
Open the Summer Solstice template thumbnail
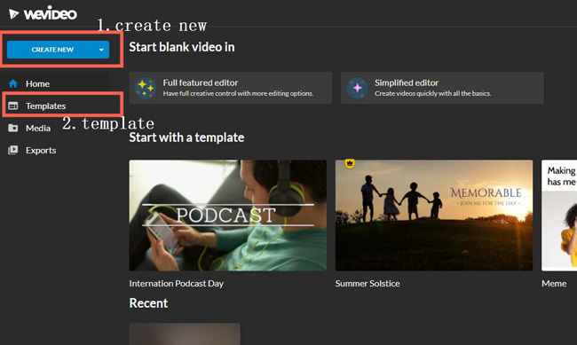click(434, 216)
